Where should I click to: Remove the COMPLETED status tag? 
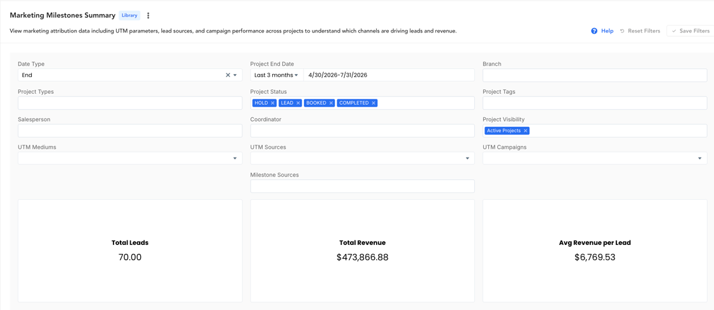point(374,103)
